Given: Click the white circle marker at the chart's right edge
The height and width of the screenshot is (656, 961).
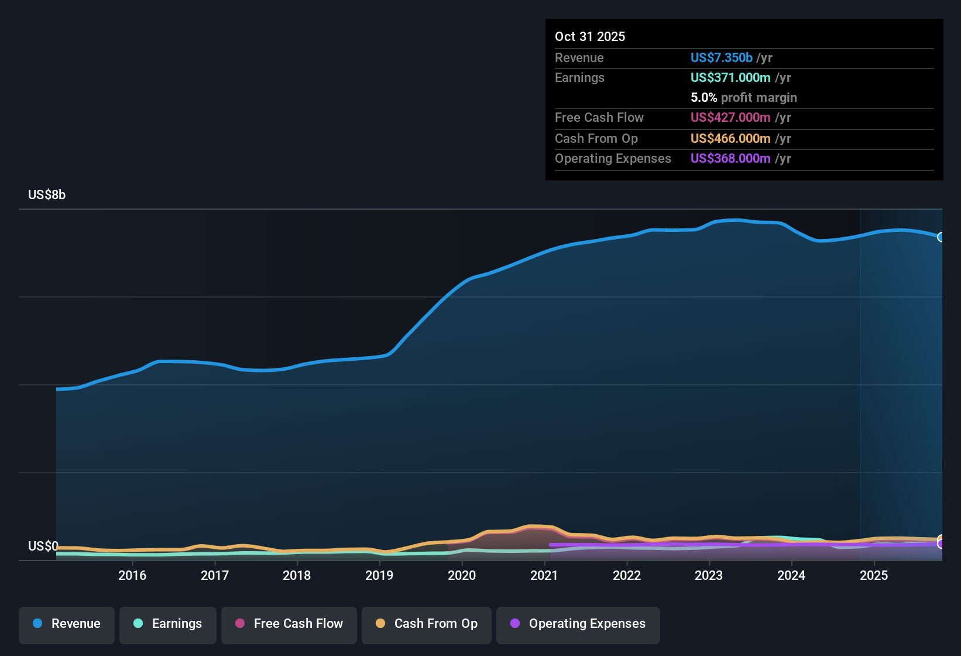Looking at the screenshot, I should [x=941, y=237].
